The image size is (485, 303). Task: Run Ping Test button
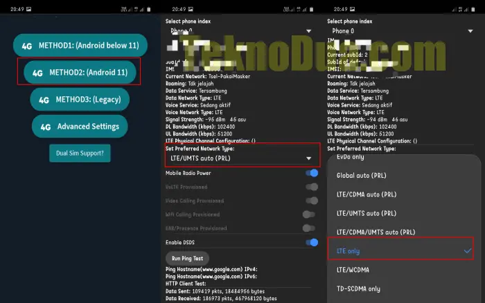(x=188, y=258)
